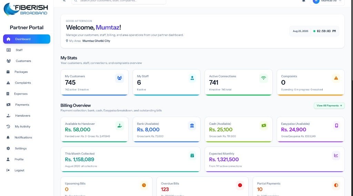Click the Logout arrow icon
The height and width of the screenshot is (196, 353).
pyautogui.click(x=8, y=170)
